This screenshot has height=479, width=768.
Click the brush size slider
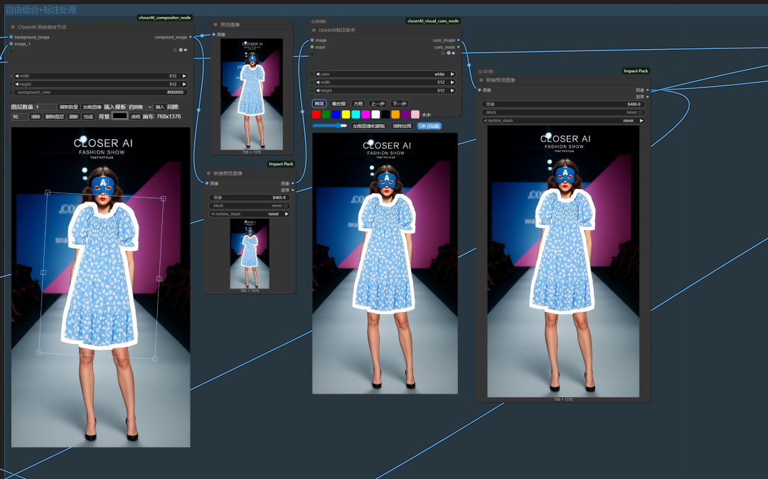coord(329,126)
